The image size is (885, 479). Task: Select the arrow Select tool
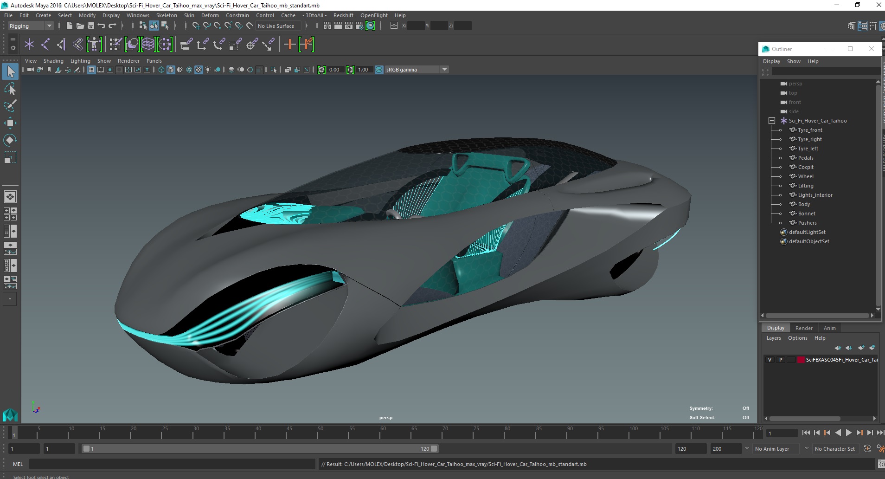pos(10,71)
